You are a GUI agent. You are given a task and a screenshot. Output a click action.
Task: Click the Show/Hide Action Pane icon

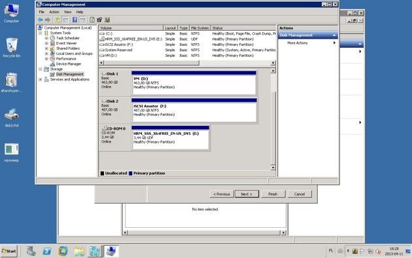[x=83, y=20]
